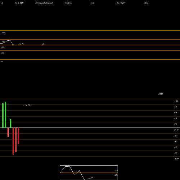Click the MR axis label '40'
Screen dimensions: 180x180
coord(176,118)
